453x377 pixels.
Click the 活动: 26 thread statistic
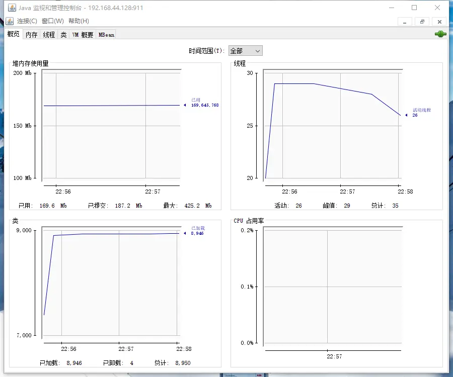click(288, 206)
